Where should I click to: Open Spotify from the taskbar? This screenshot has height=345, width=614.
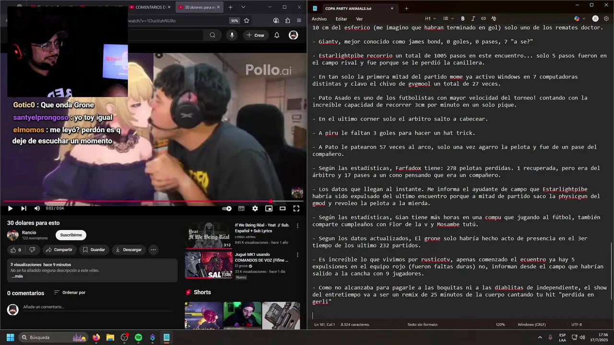[x=138, y=337]
